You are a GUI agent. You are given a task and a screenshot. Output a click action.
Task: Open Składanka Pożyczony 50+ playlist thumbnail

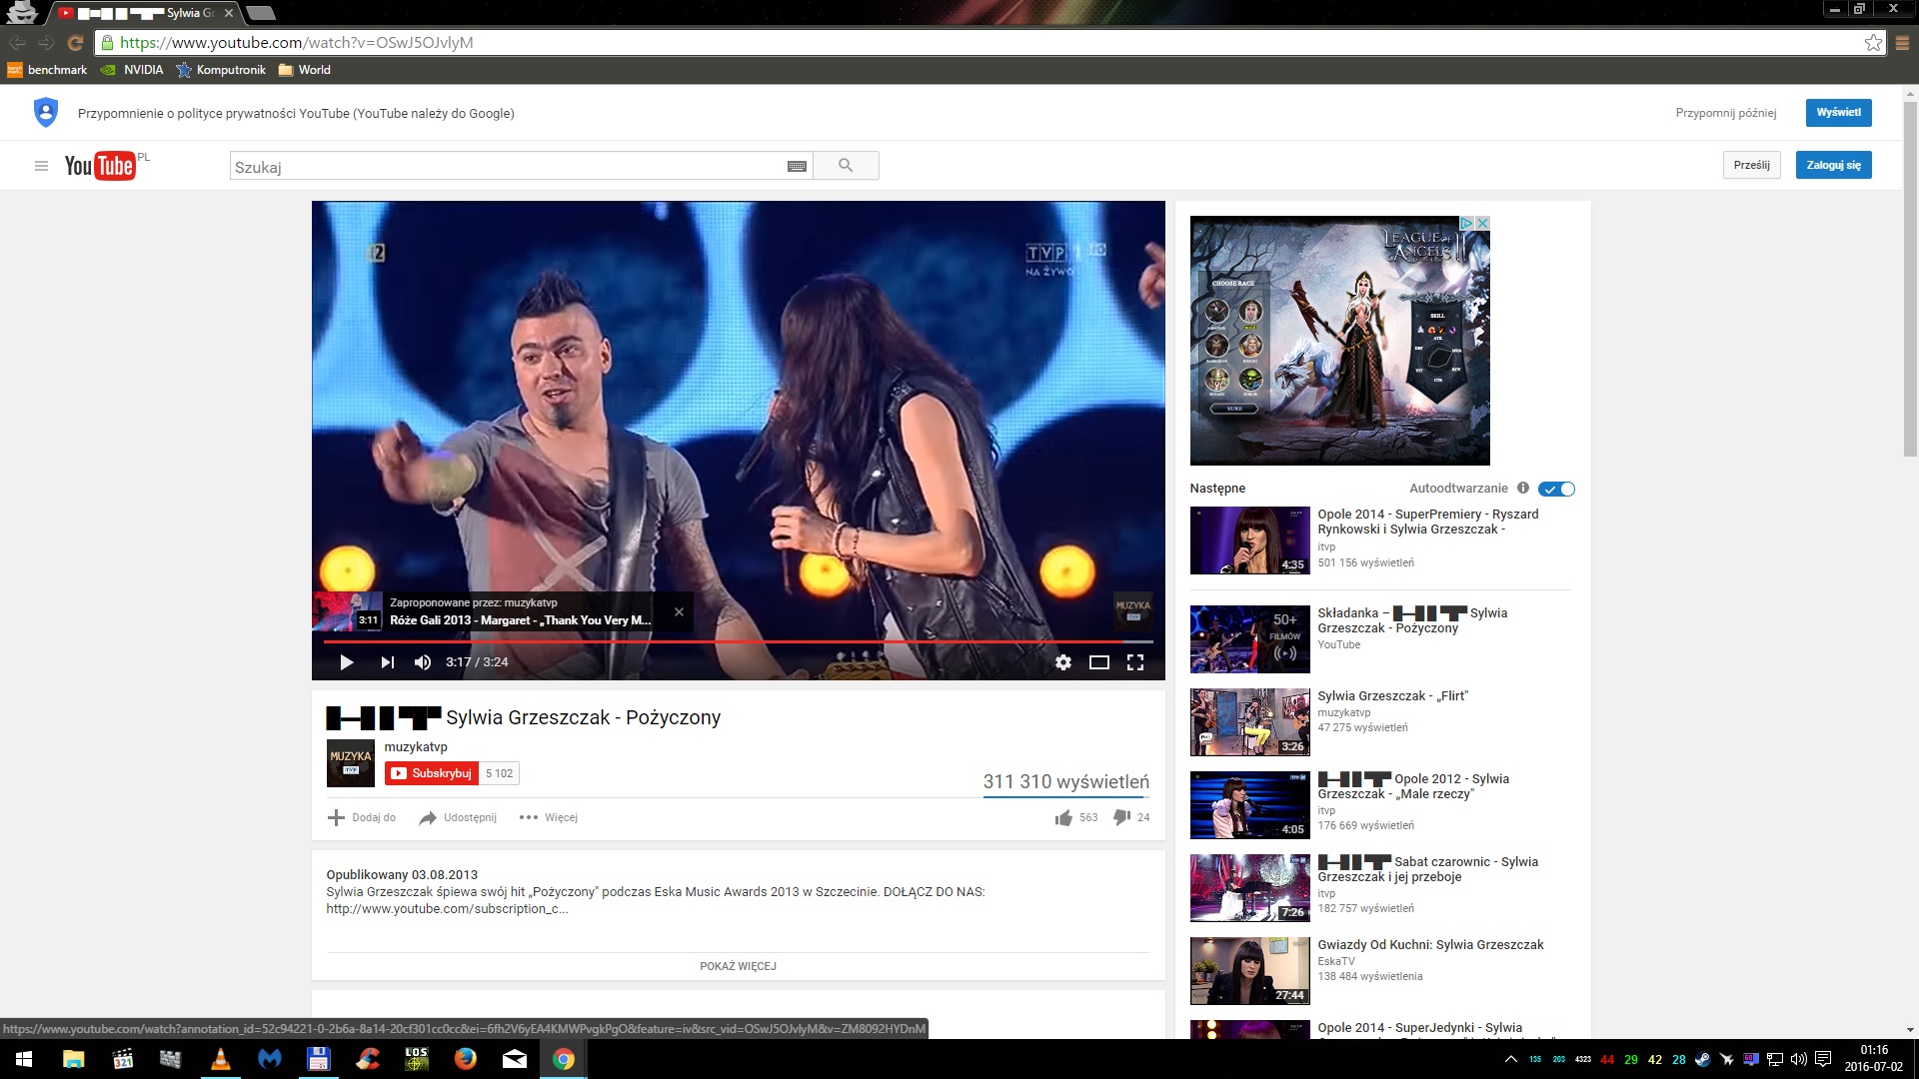(x=1249, y=639)
